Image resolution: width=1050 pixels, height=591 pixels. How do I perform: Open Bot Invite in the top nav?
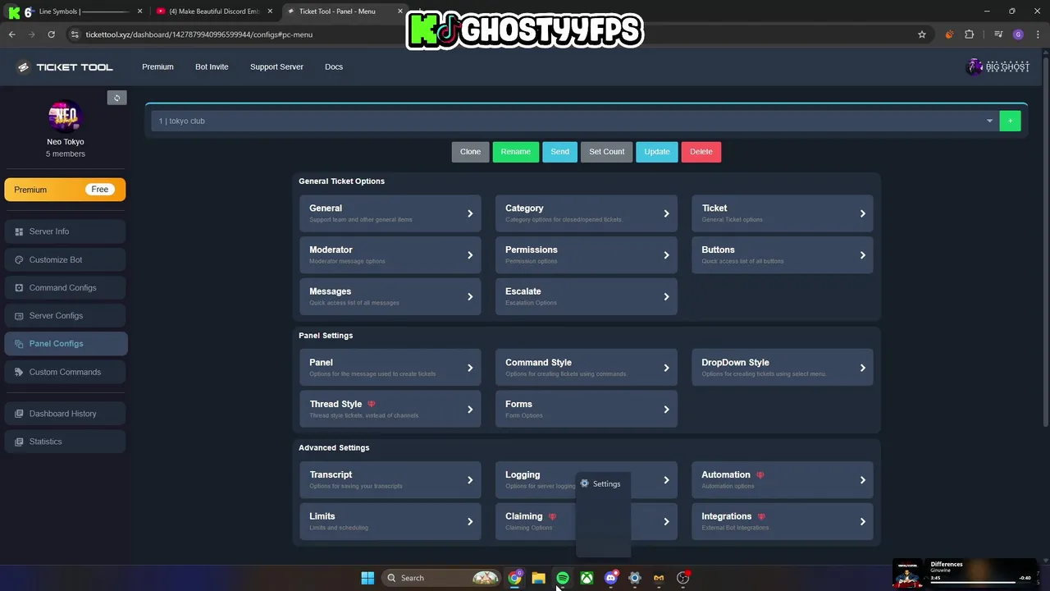pos(212,66)
